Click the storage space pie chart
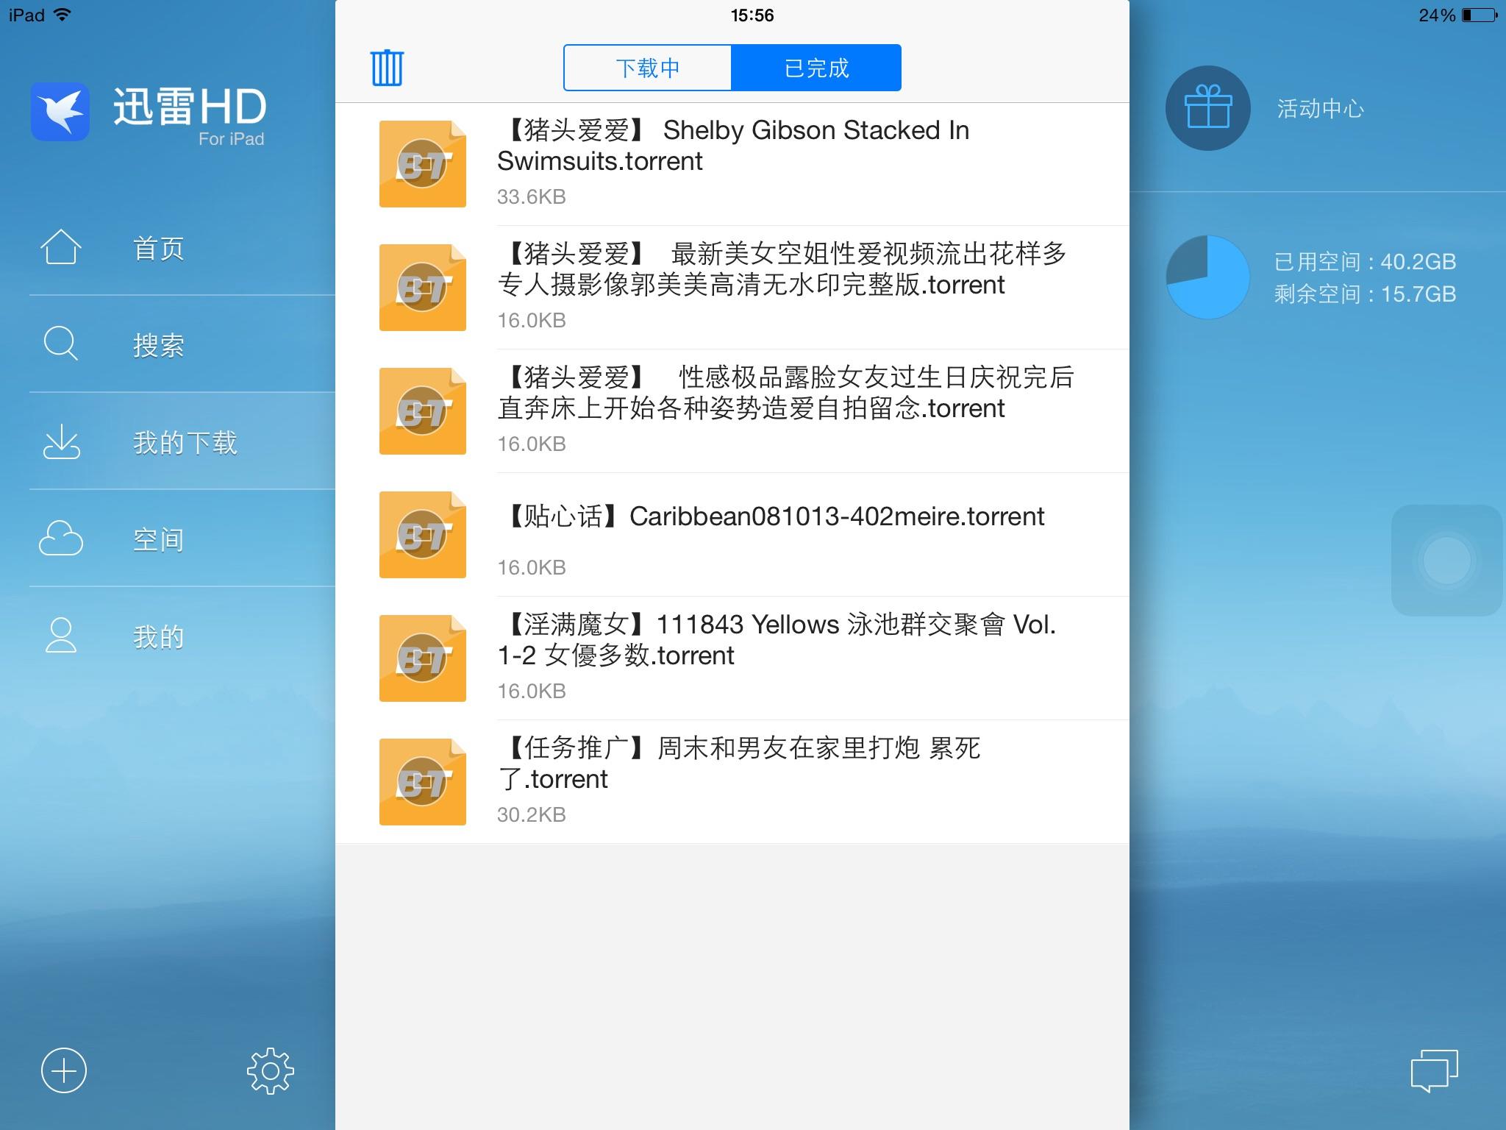 coord(1207,277)
